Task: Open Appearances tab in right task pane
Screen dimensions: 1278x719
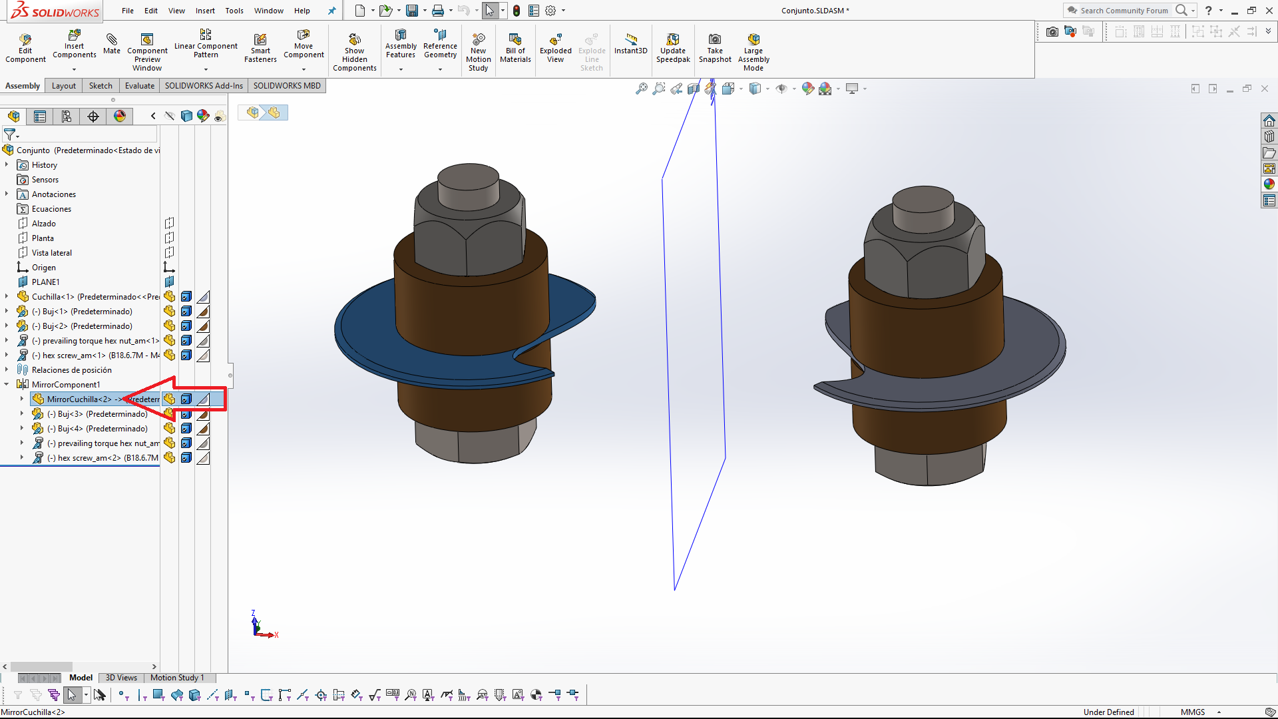Action: (x=1269, y=184)
